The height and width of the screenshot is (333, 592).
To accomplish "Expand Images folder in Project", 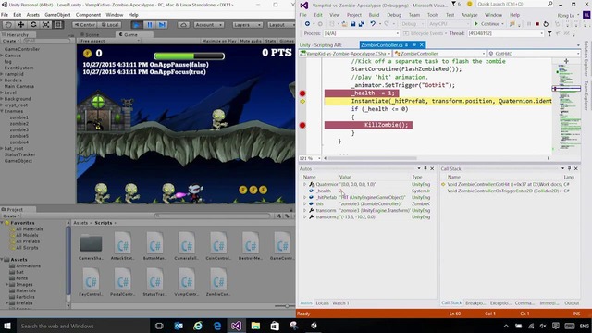I will click(x=6, y=284).
